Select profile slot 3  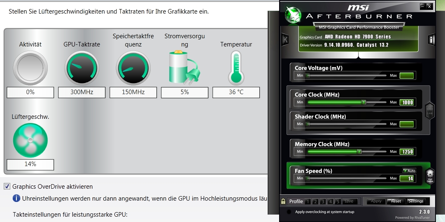point(323,201)
